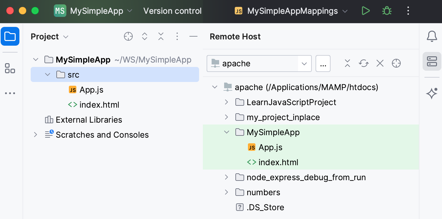Open More Tool Windows from left sidebar
Screen dimensions: 442x219
10,93
